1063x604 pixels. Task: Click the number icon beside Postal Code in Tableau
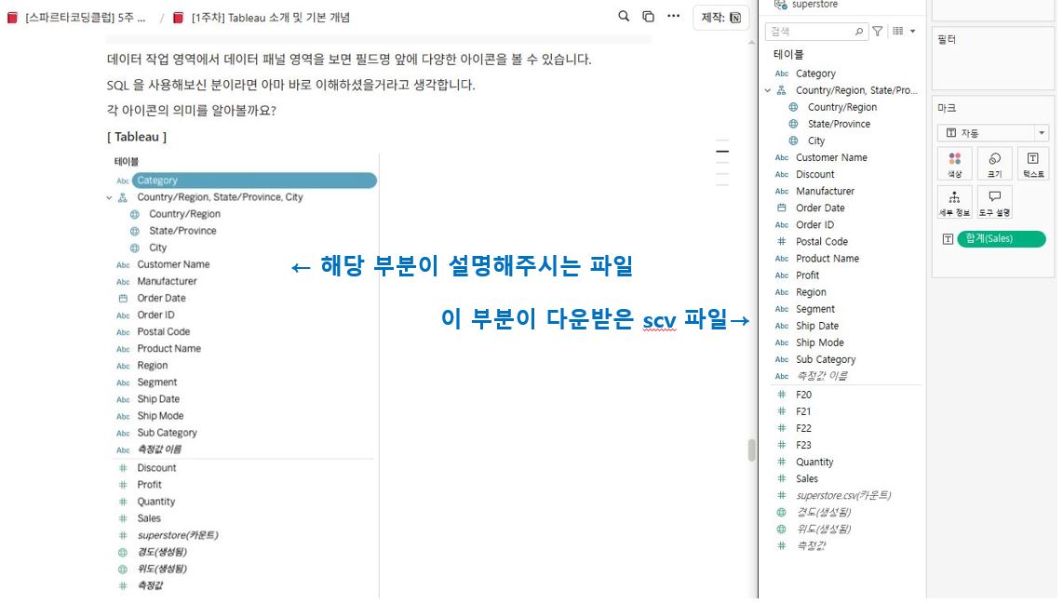pos(782,241)
